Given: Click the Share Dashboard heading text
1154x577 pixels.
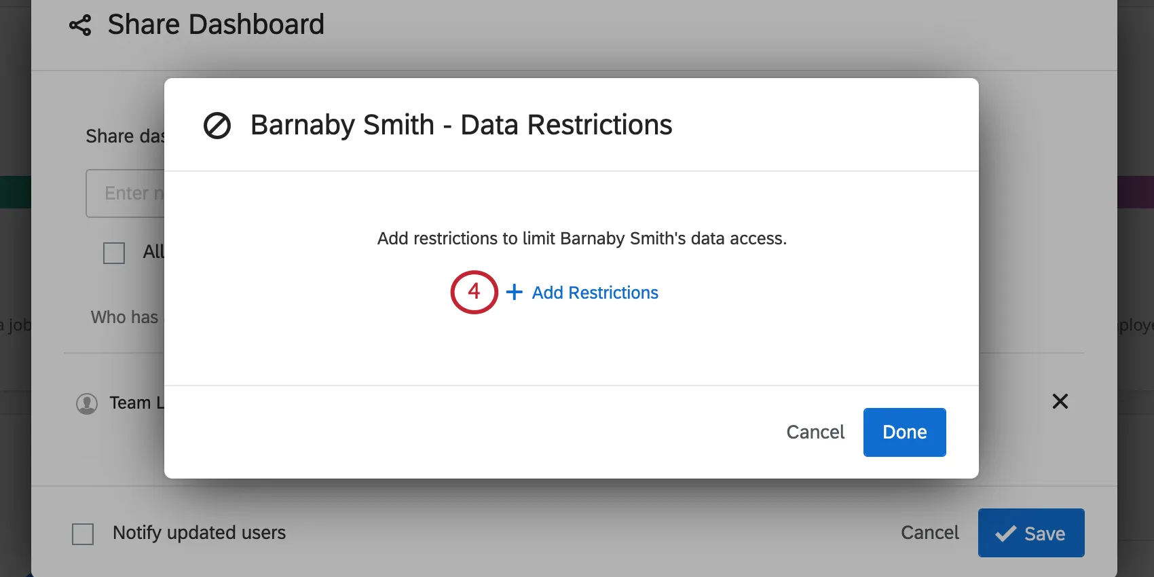Looking at the screenshot, I should tap(216, 24).
